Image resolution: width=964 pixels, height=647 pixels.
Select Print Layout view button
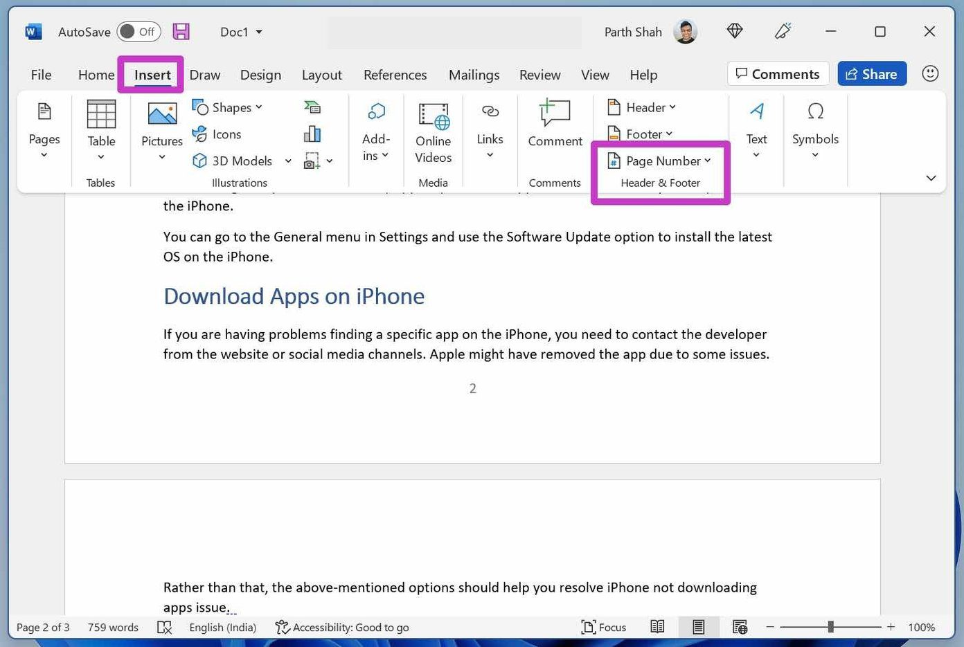click(698, 627)
